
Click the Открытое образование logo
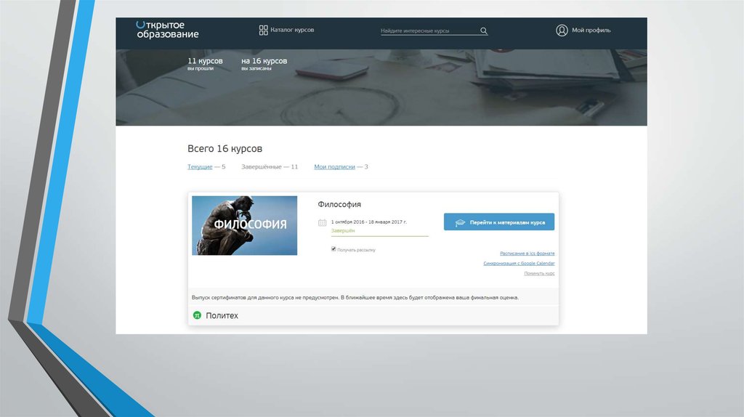coord(166,30)
